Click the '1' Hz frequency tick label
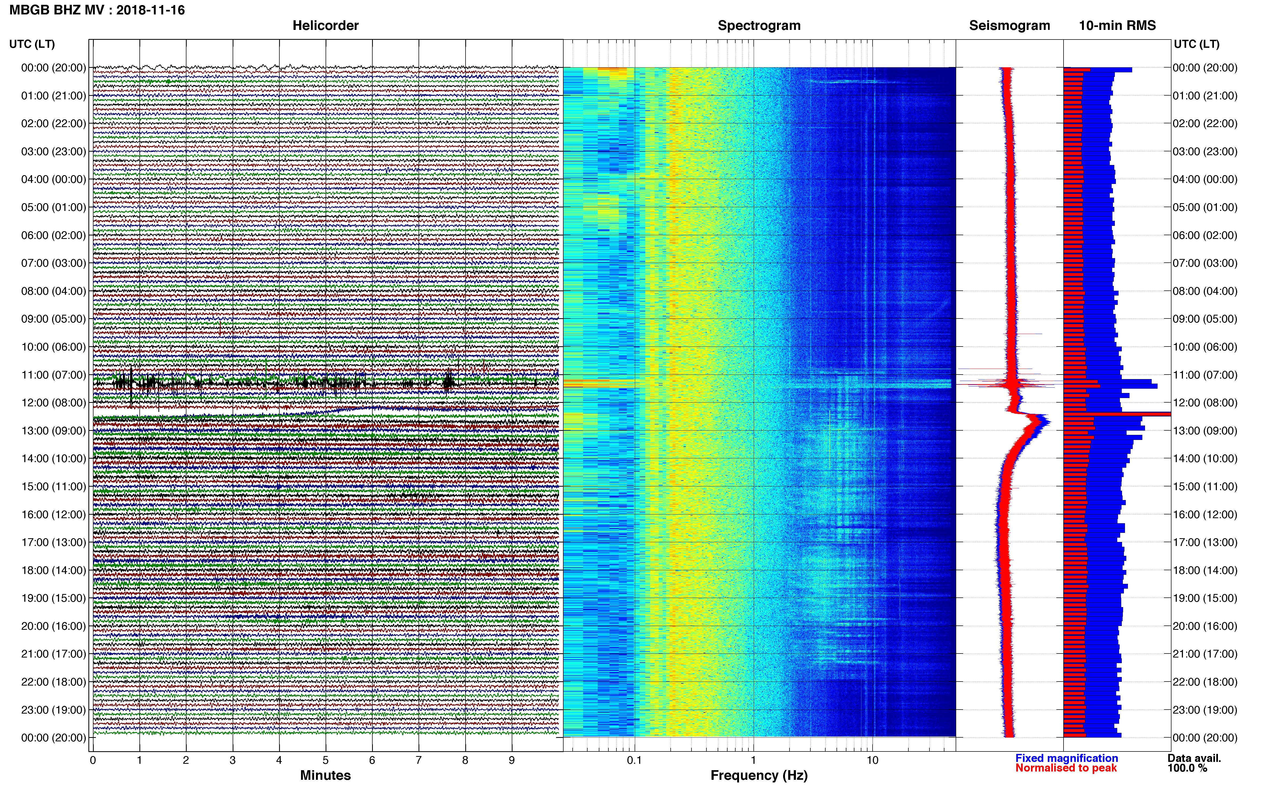1266x791 pixels. point(754,760)
